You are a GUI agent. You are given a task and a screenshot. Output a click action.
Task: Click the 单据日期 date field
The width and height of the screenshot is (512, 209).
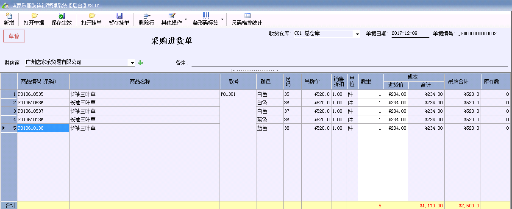409,33
